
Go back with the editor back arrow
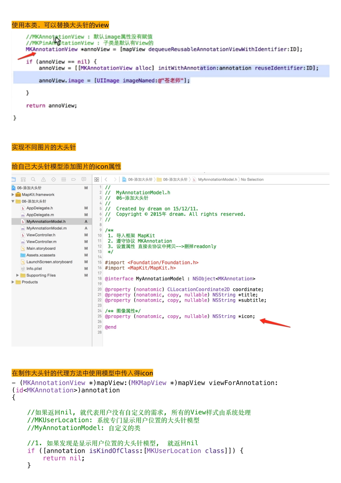(x=106, y=179)
